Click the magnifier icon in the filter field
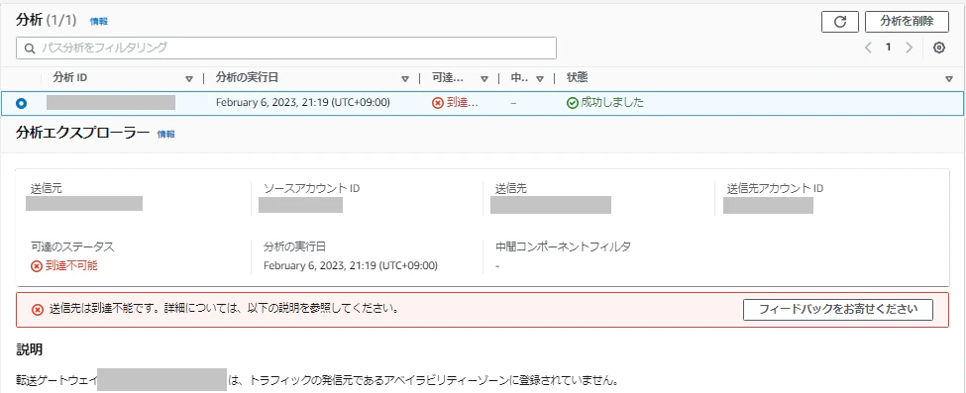 tap(29, 49)
